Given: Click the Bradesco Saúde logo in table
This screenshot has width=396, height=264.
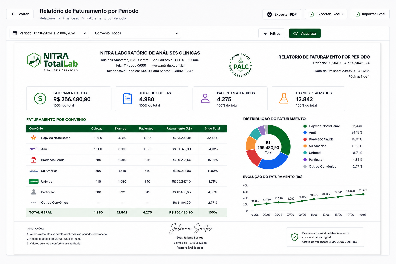Looking at the screenshot, I should coord(34,160).
